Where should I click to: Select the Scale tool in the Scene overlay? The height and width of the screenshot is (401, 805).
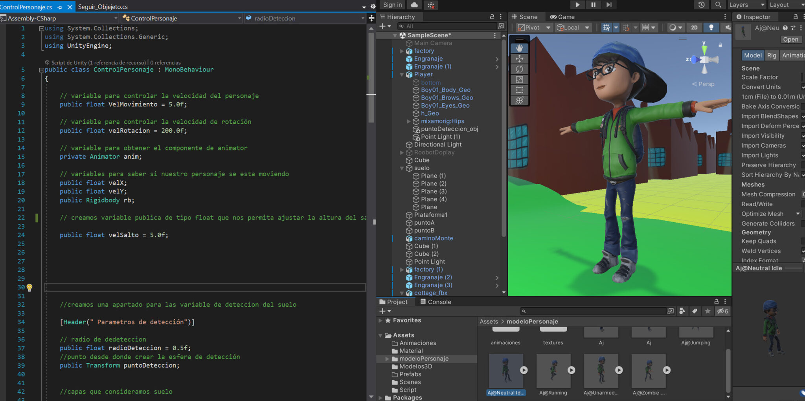520,80
